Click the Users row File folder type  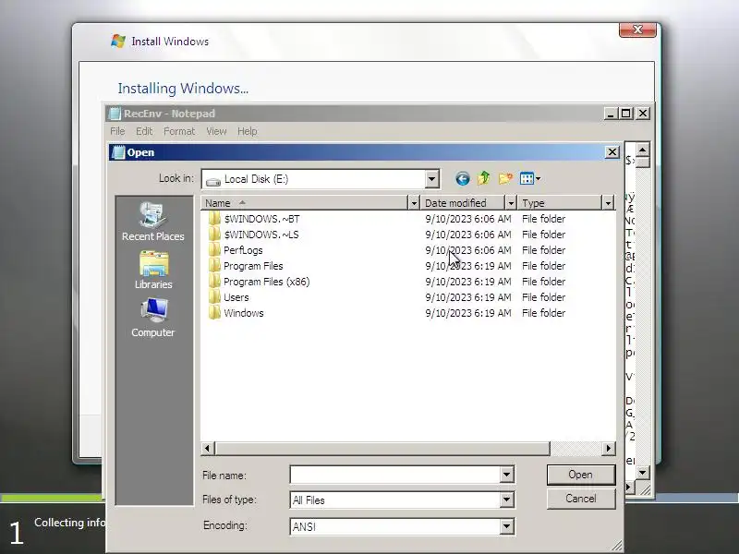pos(543,297)
